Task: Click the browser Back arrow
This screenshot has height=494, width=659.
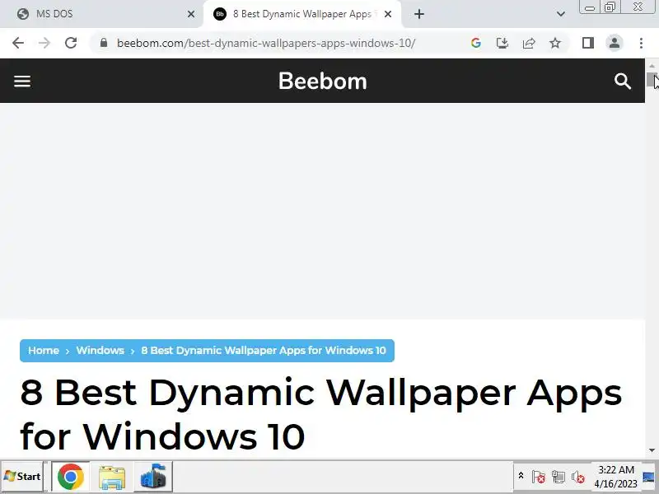Action: coord(18,43)
